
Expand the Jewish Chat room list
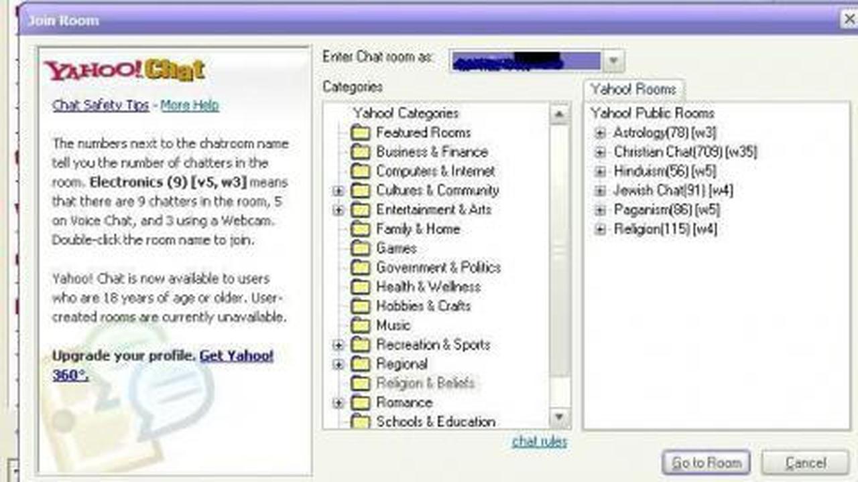[x=600, y=191]
